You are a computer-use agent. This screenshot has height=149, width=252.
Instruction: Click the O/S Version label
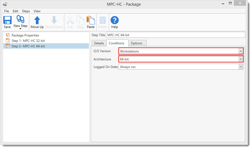coord(102,51)
